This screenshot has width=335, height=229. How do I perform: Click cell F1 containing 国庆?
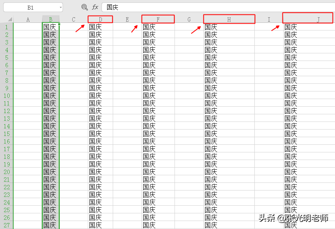158,27
